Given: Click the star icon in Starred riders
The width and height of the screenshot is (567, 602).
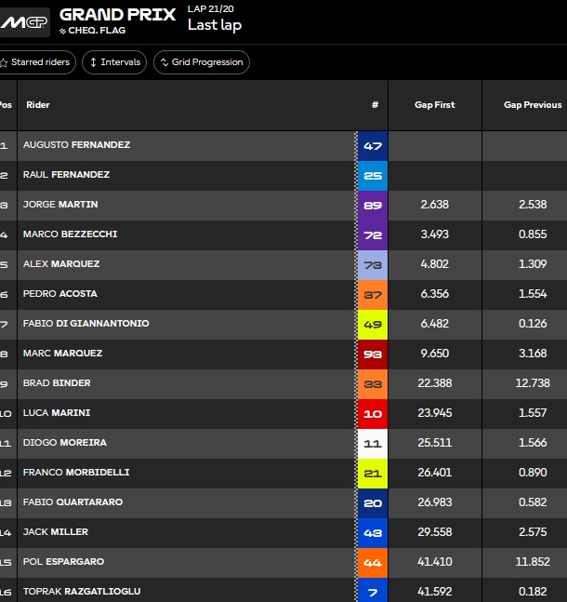Looking at the screenshot, I should click(4, 62).
